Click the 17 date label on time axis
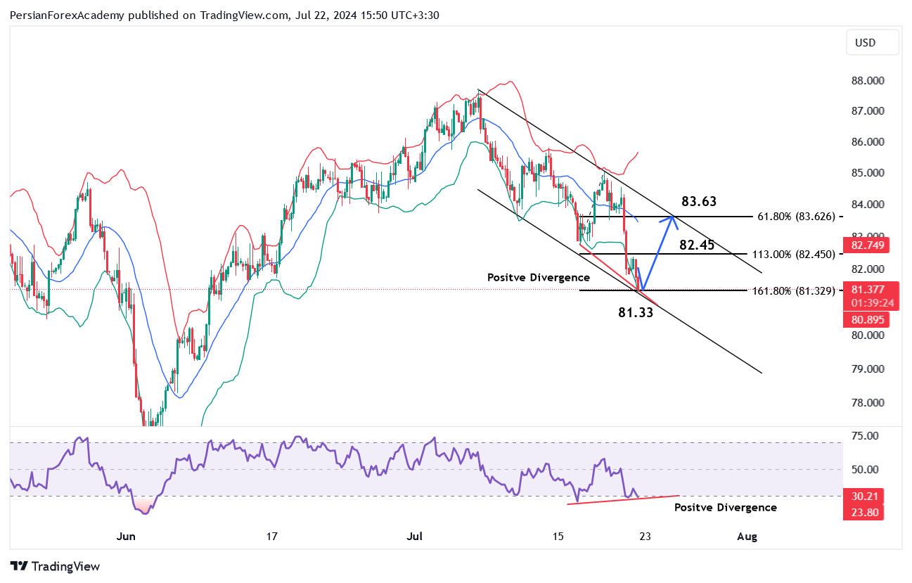 click(272, 537)
